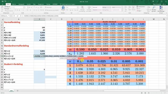
Task: Expand the formula bar
Action: [167, 16]
